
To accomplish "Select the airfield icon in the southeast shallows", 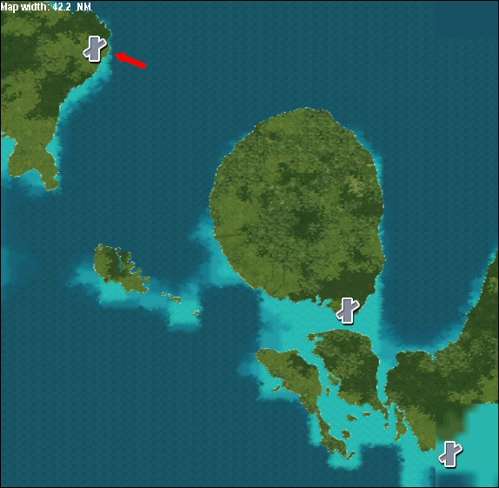I will coord(450,454).
